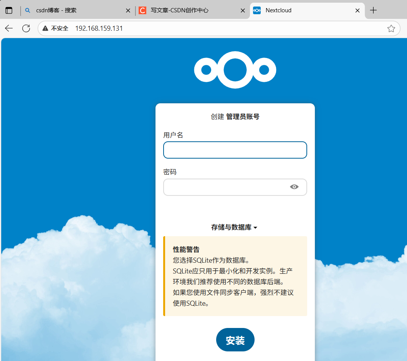
Task: Click the 创建 管理员账号 heading
Action: coord(235,117)
